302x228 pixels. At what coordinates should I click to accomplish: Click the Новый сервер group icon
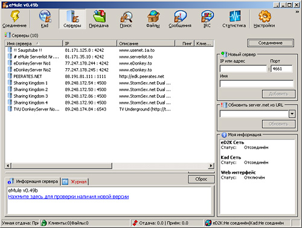(224, 54)
